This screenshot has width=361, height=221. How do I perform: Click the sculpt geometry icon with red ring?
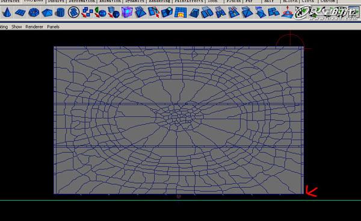288,13
